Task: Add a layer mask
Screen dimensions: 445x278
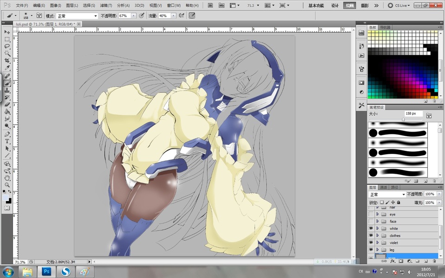Action: click(401, 261)
